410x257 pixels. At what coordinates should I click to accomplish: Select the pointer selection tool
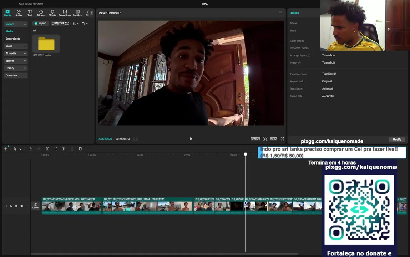[x=15, y=149]
